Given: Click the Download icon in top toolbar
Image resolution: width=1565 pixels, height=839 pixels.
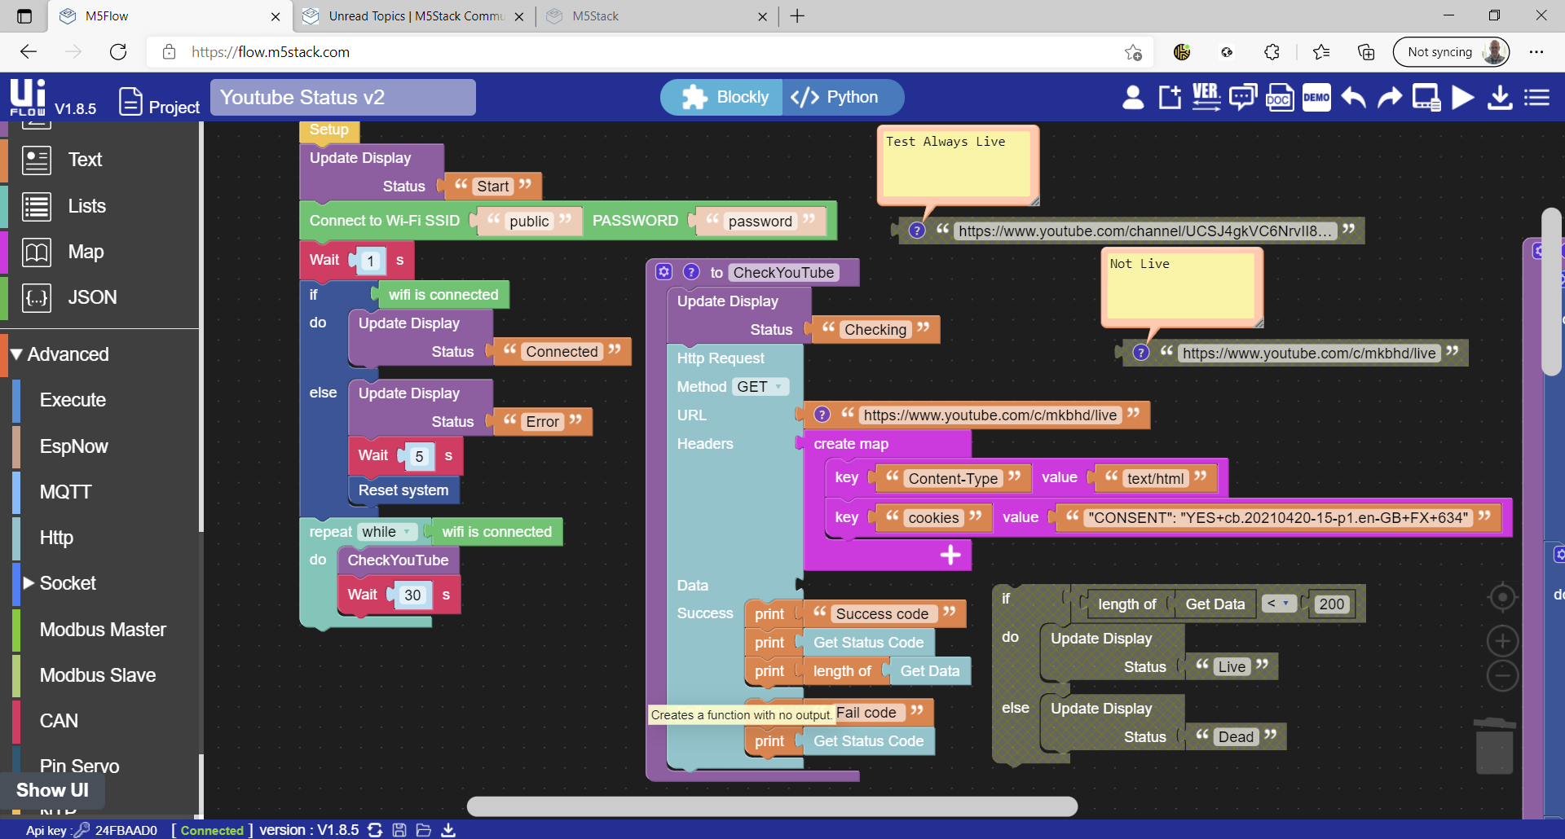Looking at the screenshot, I should [x=1500, y=98].
